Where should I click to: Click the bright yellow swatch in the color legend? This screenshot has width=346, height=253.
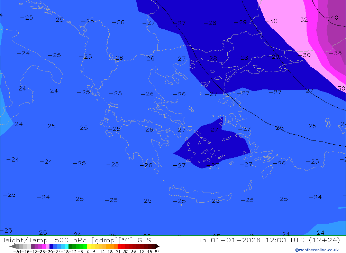(89, 246)
